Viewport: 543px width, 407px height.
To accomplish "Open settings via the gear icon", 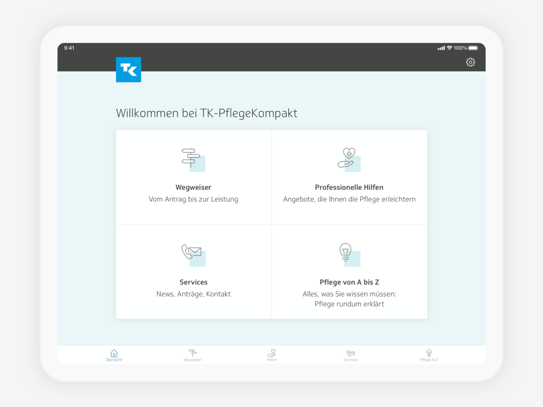I will pos(470,62).
